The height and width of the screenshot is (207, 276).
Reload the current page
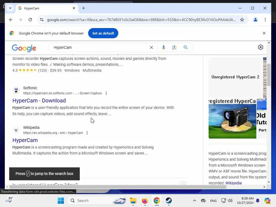coord(30,20)
